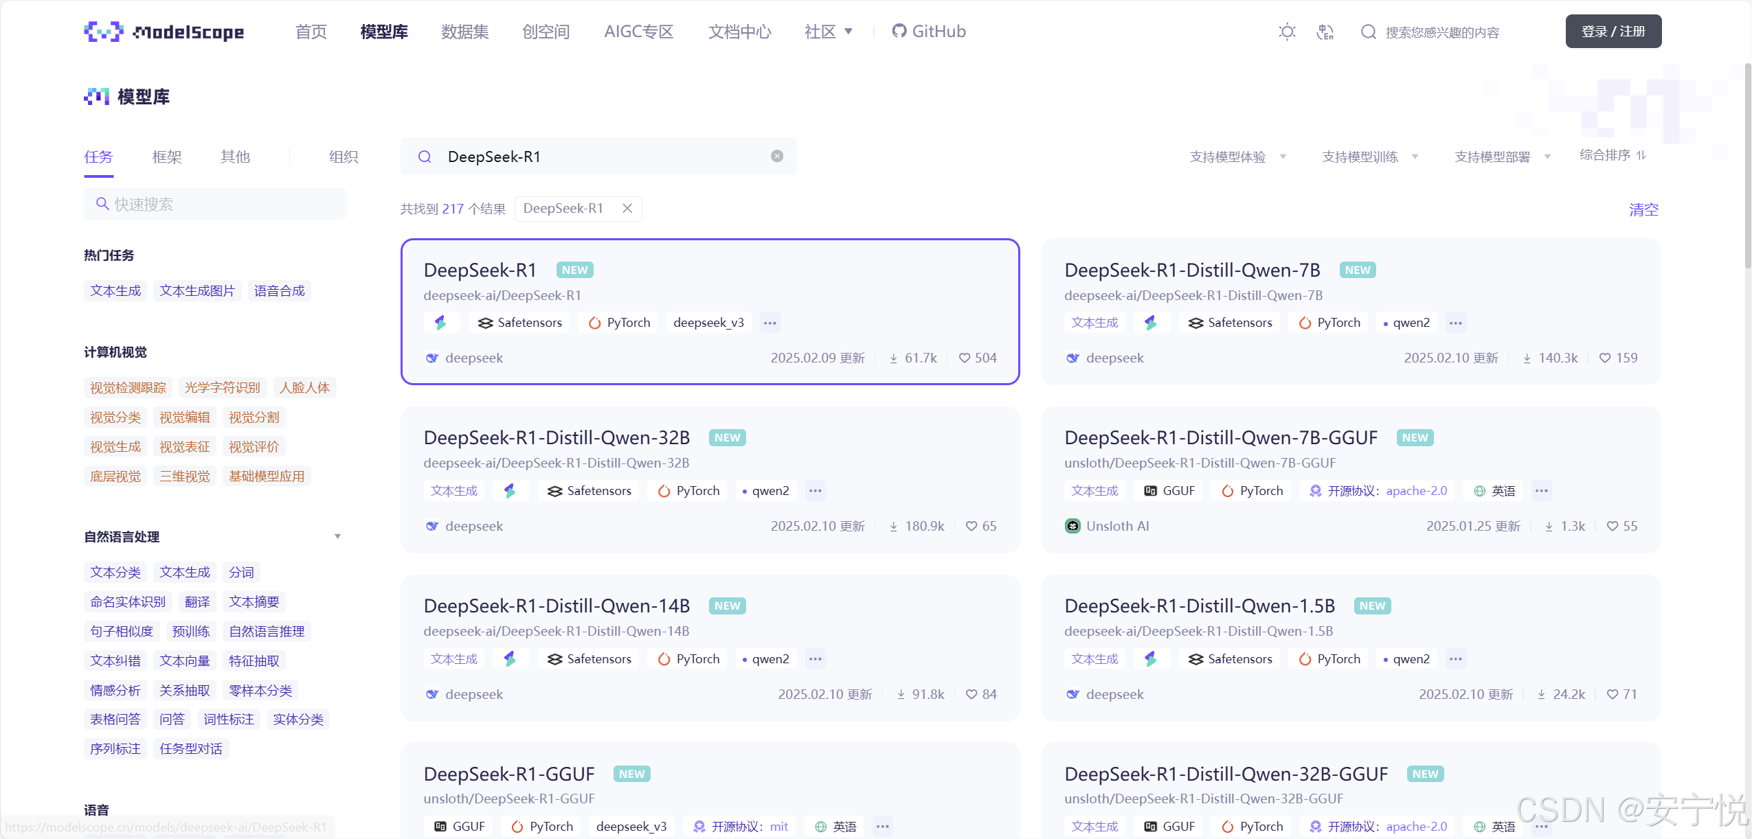Switch to the 框架 tab
This screenshot has height=839, width=1752.
click(x=166, y=157)
